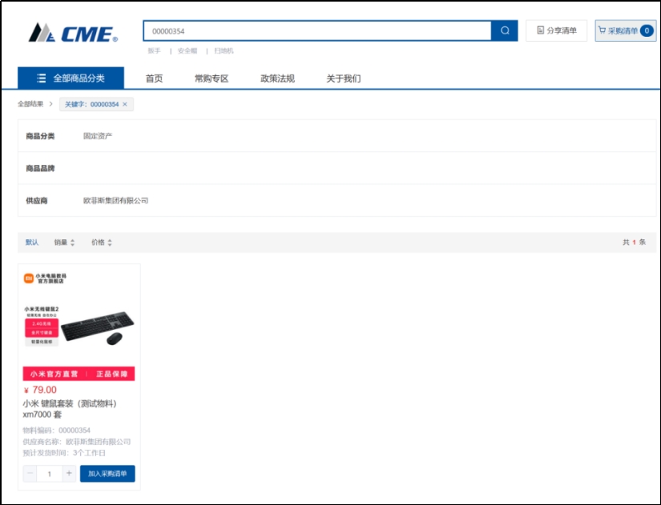This screenshot has width=661, height=505.
Task: Click 加入采购清单 to add the item
Action: tap(107, 474)
